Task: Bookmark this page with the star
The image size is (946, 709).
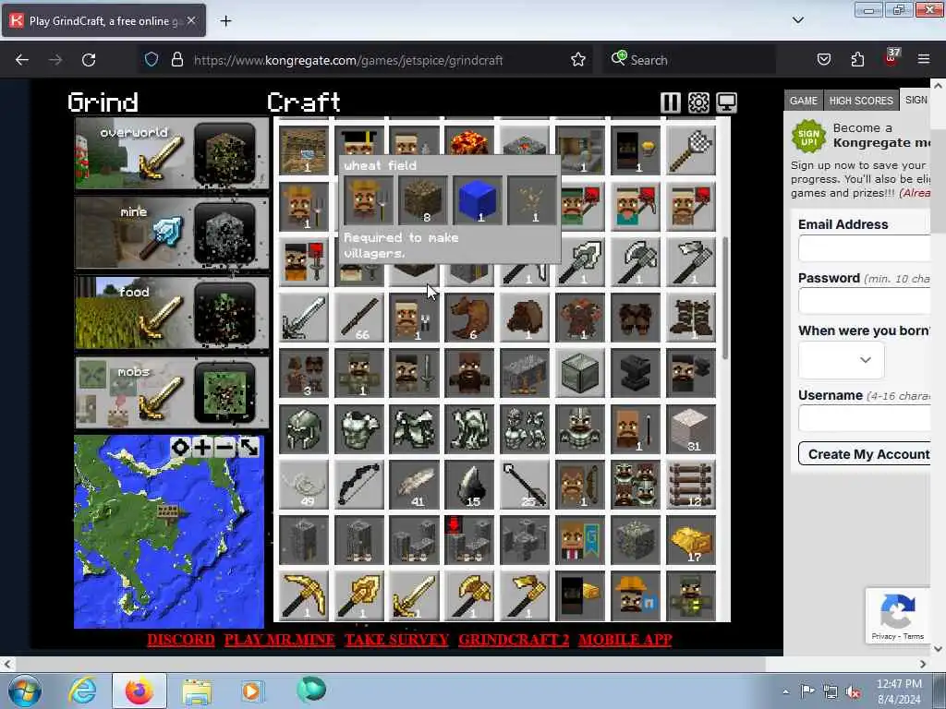Action: tap(578, 60)
